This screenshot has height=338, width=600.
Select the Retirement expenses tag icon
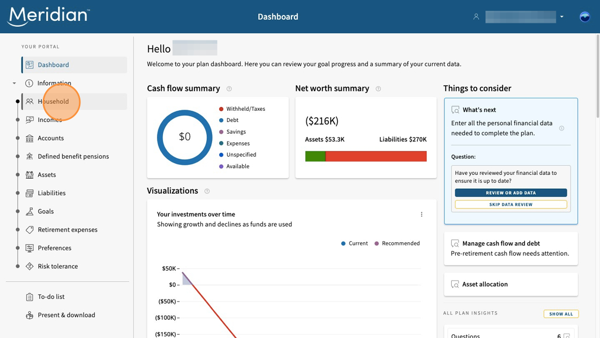(29, 230)
